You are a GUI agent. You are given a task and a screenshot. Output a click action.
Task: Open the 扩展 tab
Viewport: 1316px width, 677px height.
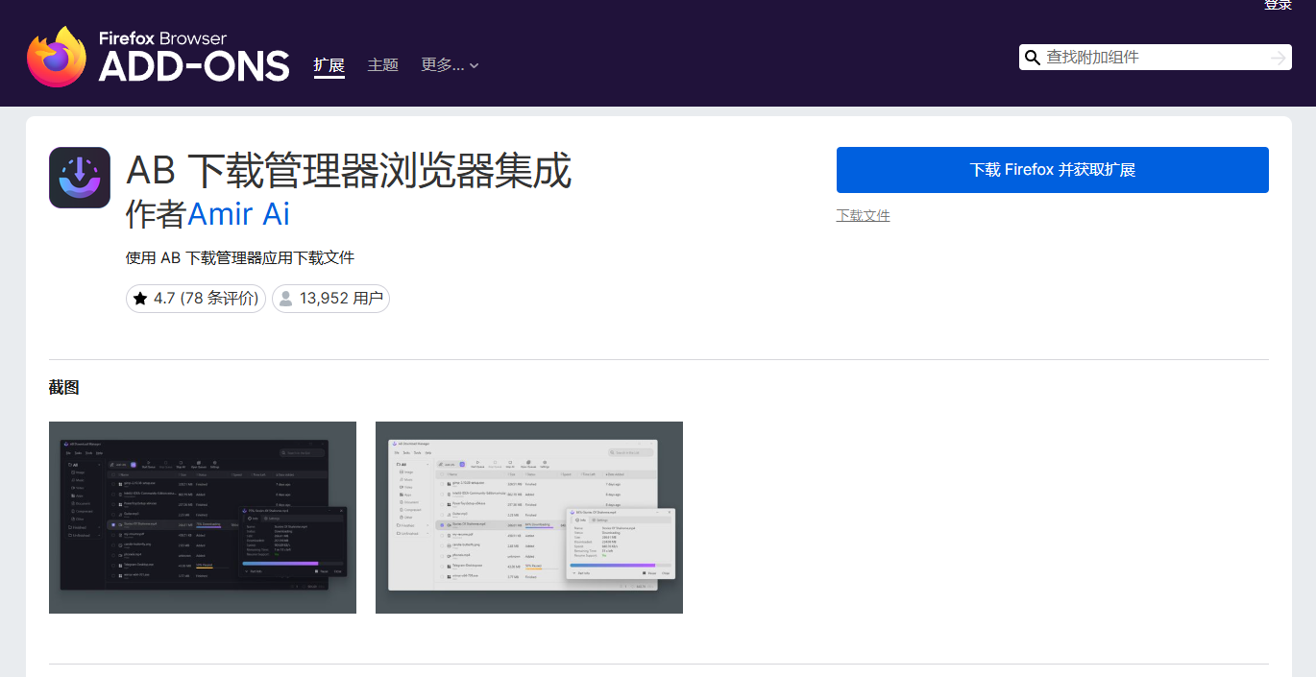[x=329, y=65]
